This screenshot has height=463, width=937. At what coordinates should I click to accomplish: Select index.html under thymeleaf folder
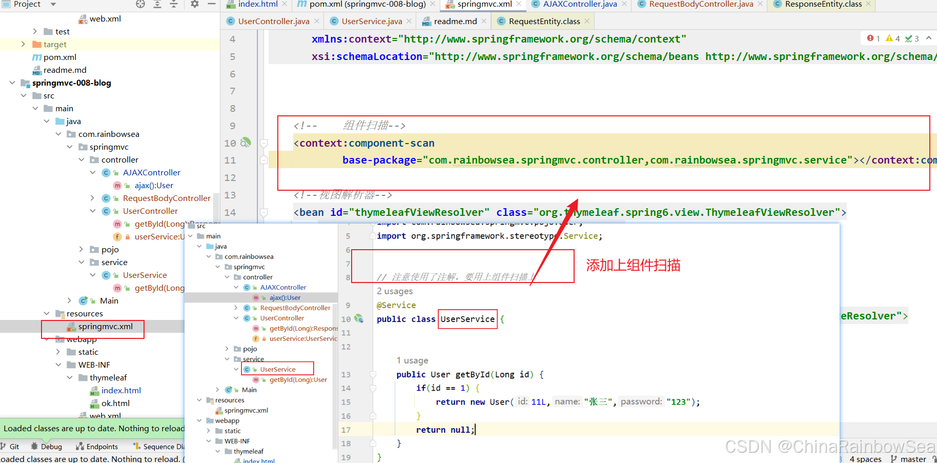click(x=121, y=390)
